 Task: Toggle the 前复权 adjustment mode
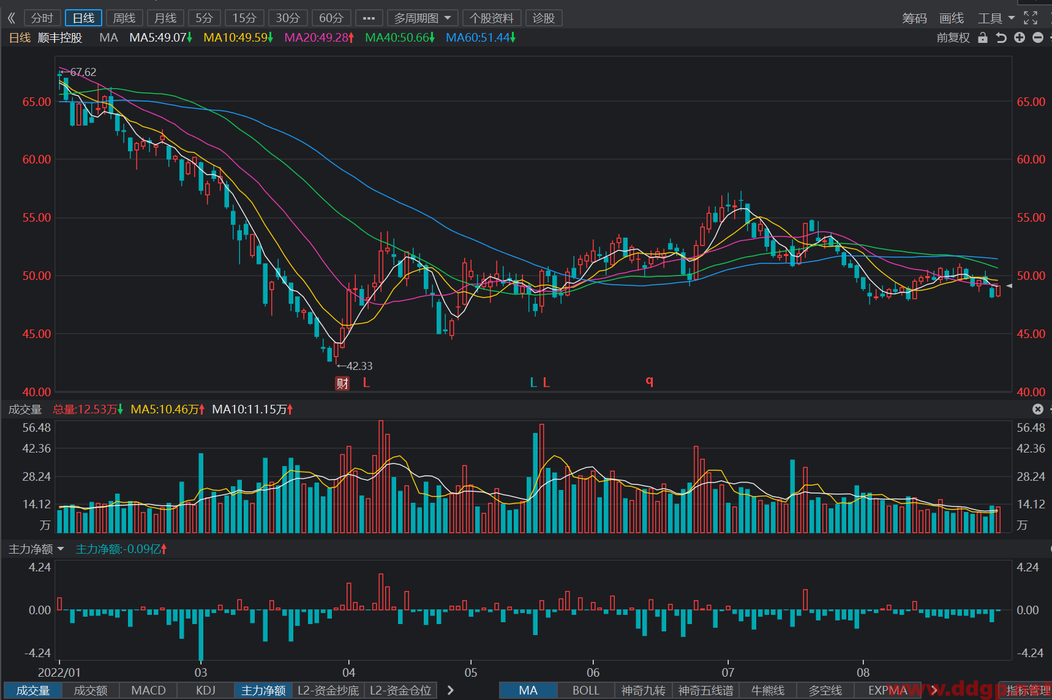pyautogui.click(x=953, y=38)
